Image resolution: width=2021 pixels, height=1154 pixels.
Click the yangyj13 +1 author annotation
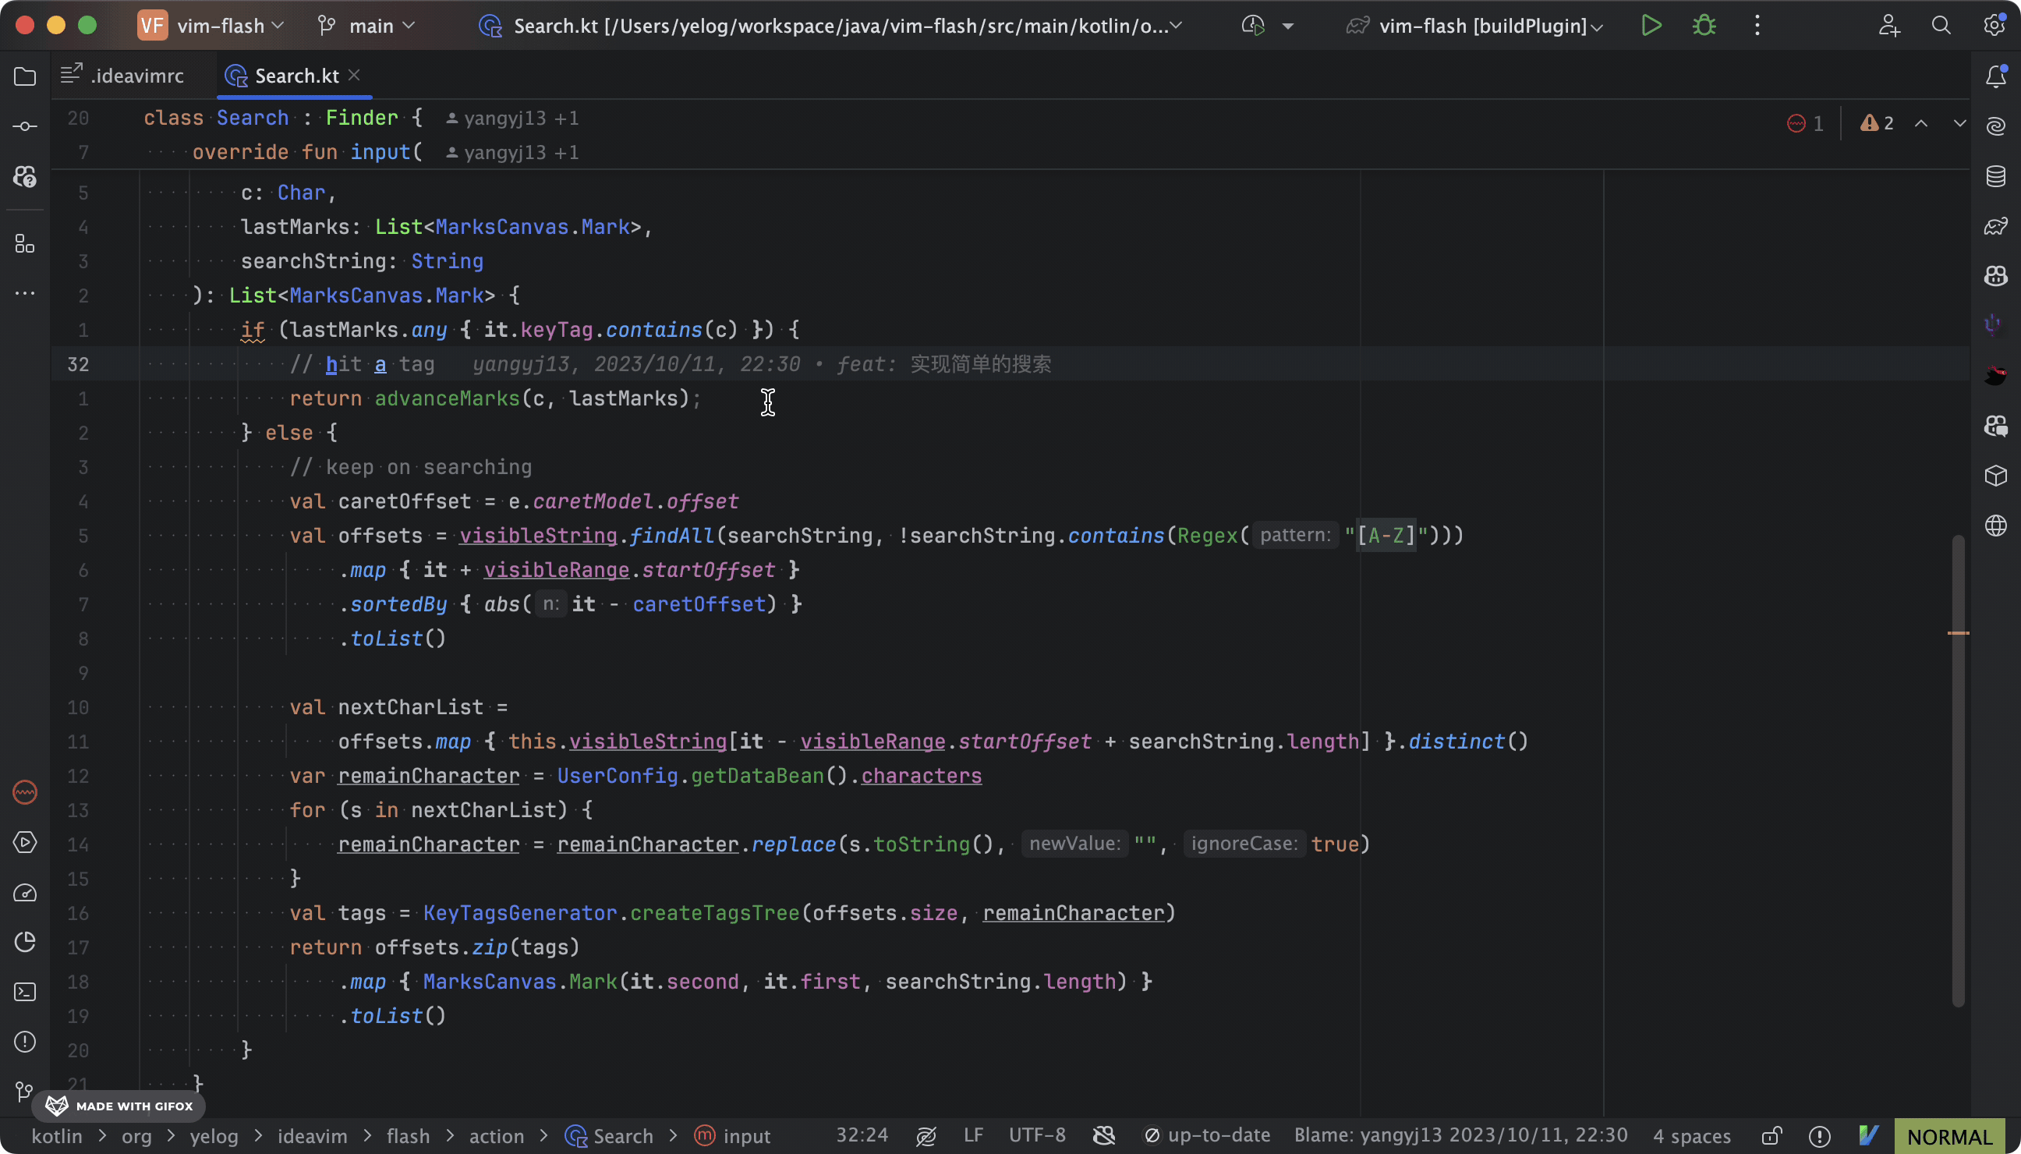[x=511, y=117]
